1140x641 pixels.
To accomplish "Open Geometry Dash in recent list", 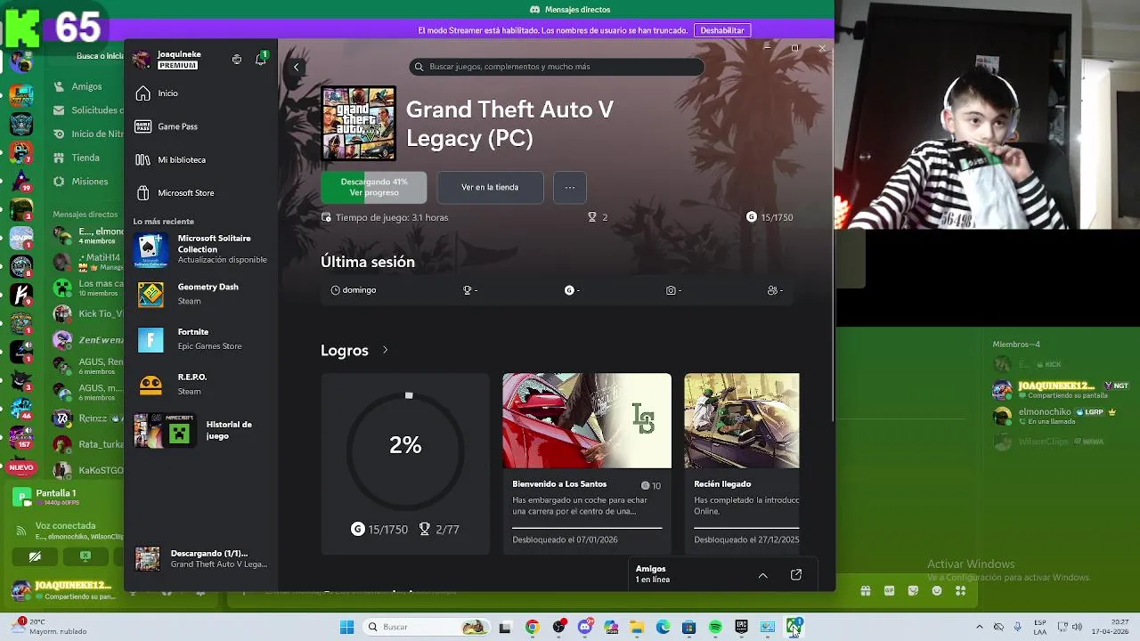I will 200,295.
